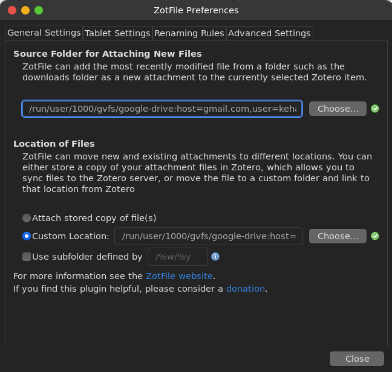Click the red close window button
This screenshot has height=372, width=392.
pyautogui.click(x=12, y=10)
